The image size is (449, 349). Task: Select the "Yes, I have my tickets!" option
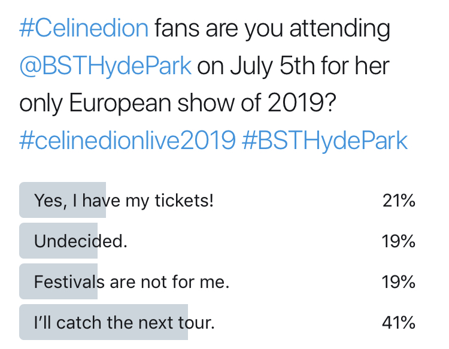coord(124,201)
